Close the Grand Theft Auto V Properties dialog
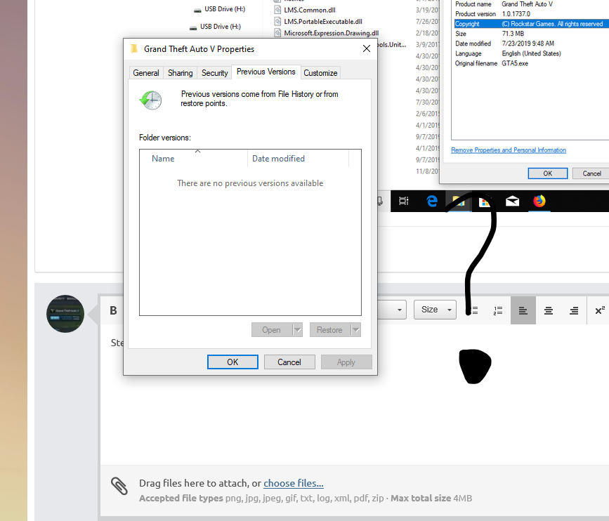Image resolution: width=609 pixels, height=521 pixels. click(x=366, y=48)
